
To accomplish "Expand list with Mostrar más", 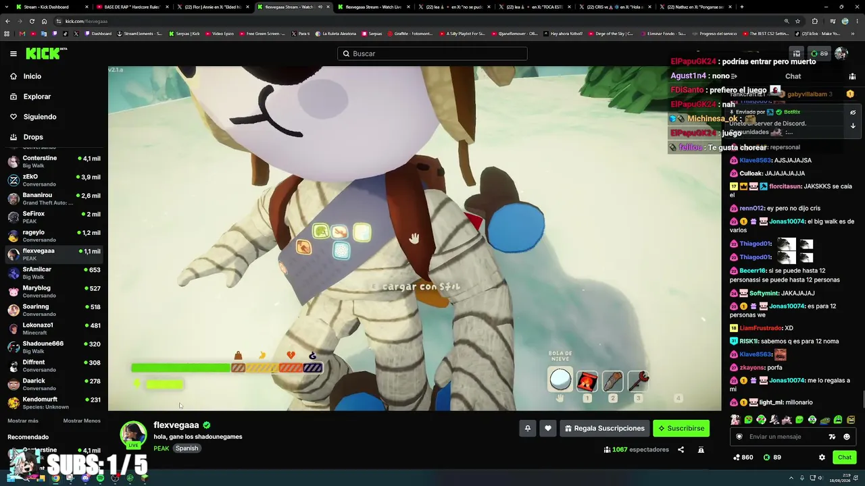I will [23, 421].
